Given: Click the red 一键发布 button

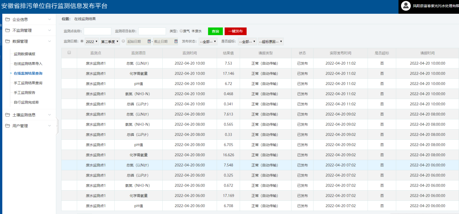Looking at the screenshot, I should [x=236, y=31].
